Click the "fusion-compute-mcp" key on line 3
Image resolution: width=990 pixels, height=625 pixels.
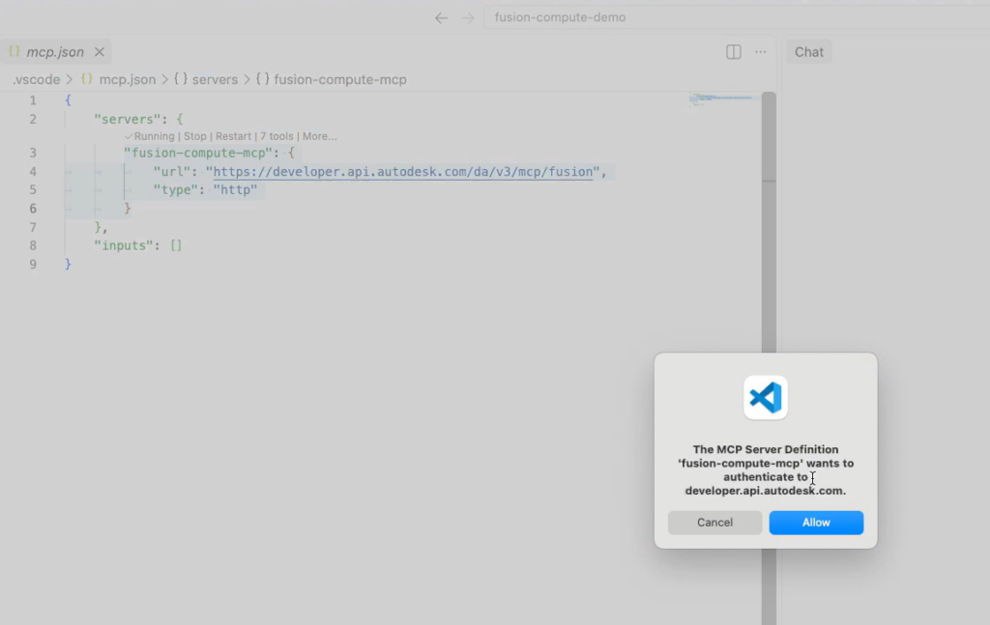click(198, 153)
